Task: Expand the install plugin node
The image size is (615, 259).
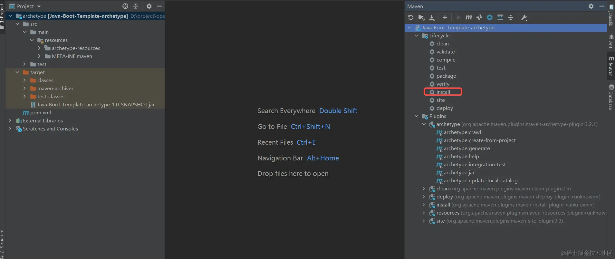Action: point(424,205)
